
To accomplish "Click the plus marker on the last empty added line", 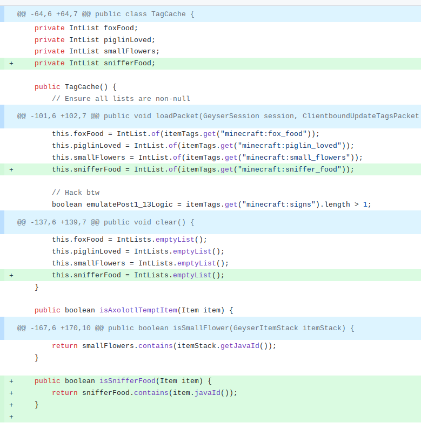I will 11,417.
